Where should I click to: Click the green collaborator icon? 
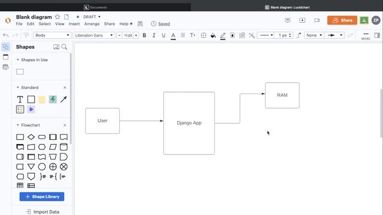pos(364,20)
